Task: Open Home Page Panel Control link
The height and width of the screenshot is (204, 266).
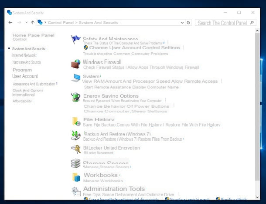Action: tap(33, 37)
